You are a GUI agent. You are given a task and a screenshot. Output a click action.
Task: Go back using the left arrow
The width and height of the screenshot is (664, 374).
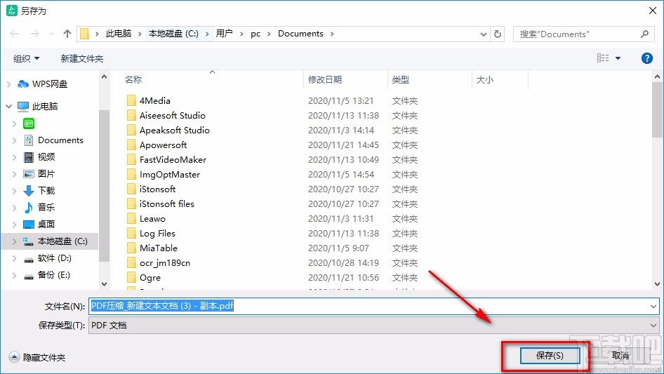pos(14,34)
